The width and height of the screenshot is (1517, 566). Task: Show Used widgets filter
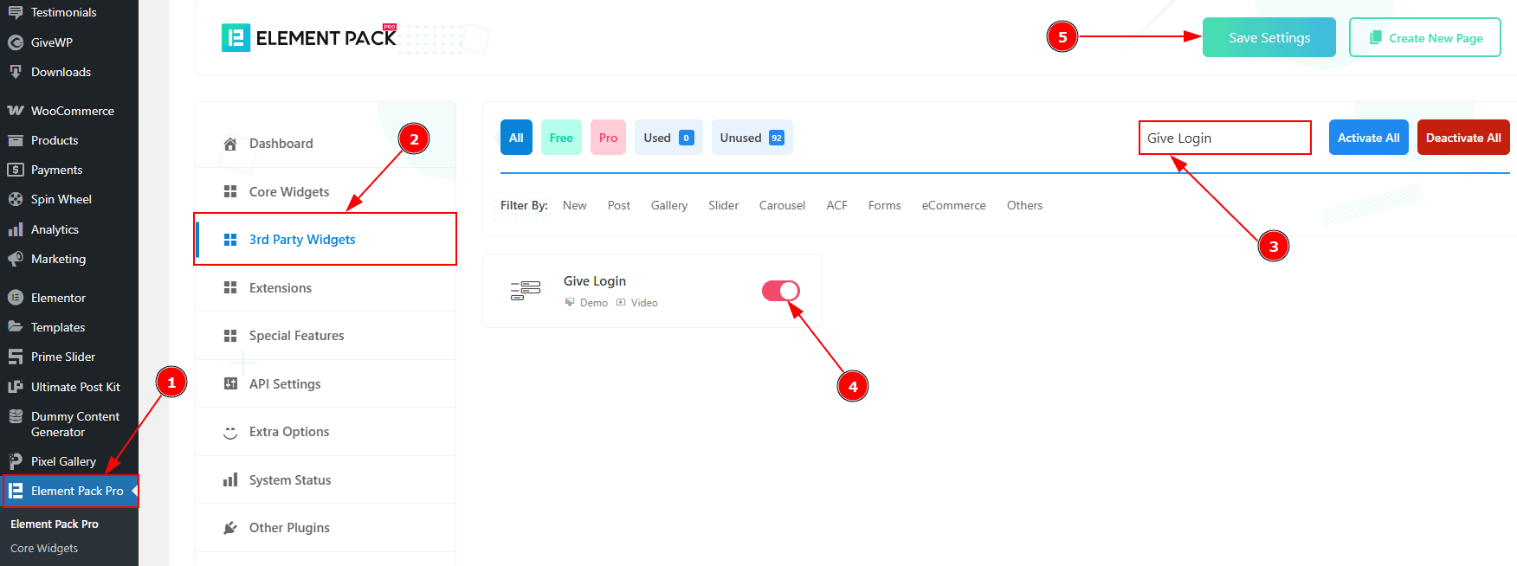668,138
